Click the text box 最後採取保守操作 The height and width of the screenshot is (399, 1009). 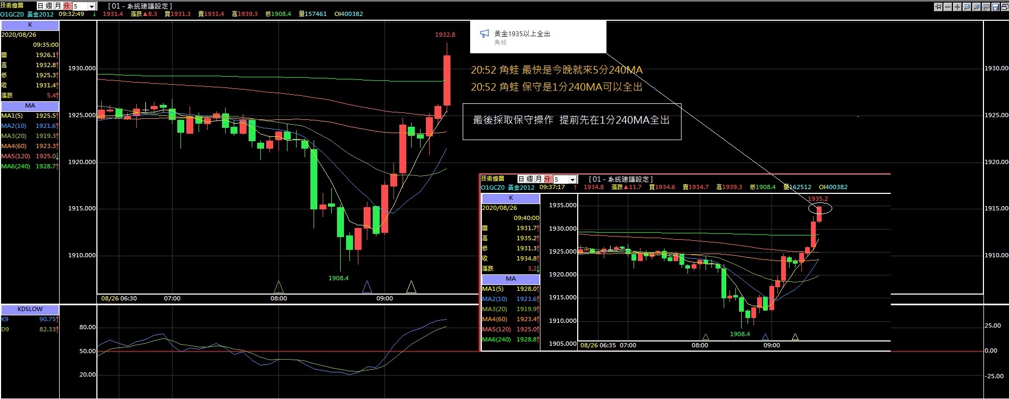tap(572, 121)
